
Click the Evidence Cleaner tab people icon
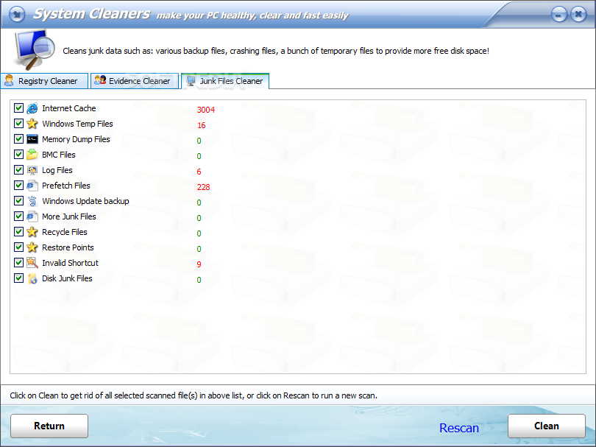(100, 80)
